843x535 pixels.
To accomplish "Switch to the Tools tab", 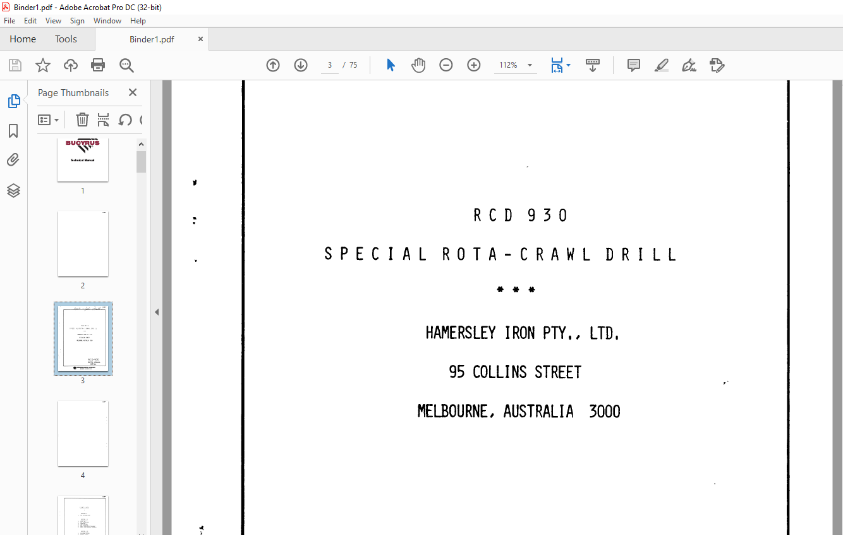I will (66, 39).
